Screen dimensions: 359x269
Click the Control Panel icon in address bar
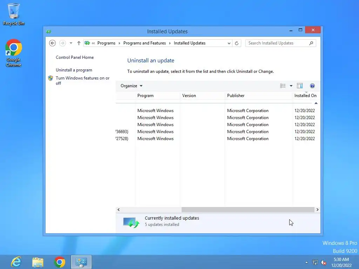click(x=87, y=43)
